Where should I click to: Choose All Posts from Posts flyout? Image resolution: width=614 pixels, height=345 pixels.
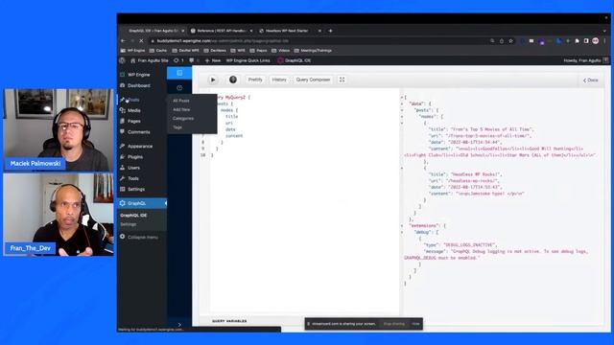[181, 101]
